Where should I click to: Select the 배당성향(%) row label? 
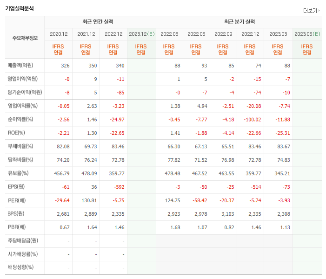tap(20, 267)
